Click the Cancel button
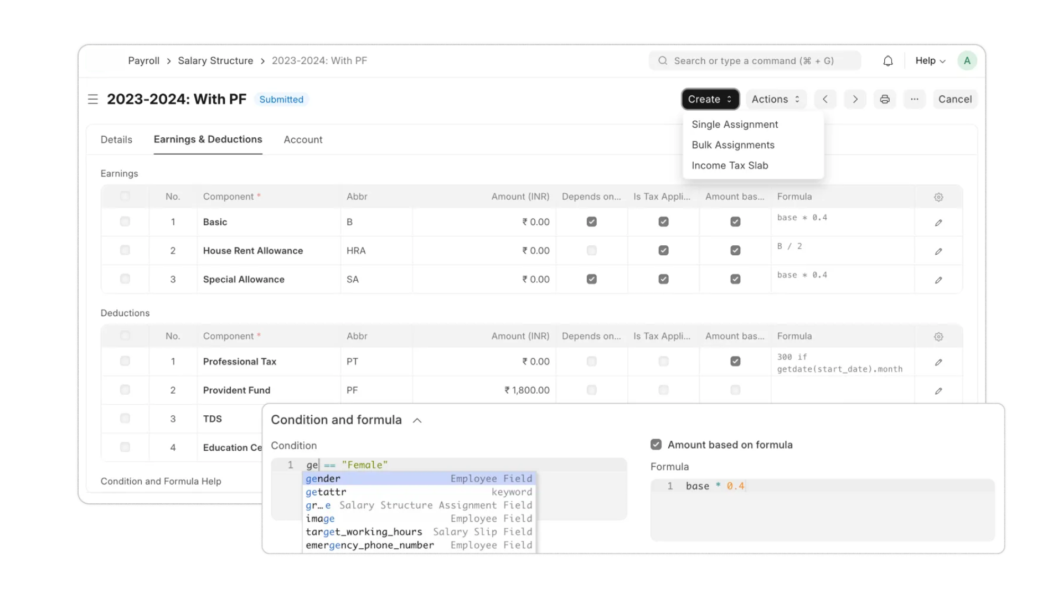The height and width of the screenshot is (598, 1063). point(955,99)
